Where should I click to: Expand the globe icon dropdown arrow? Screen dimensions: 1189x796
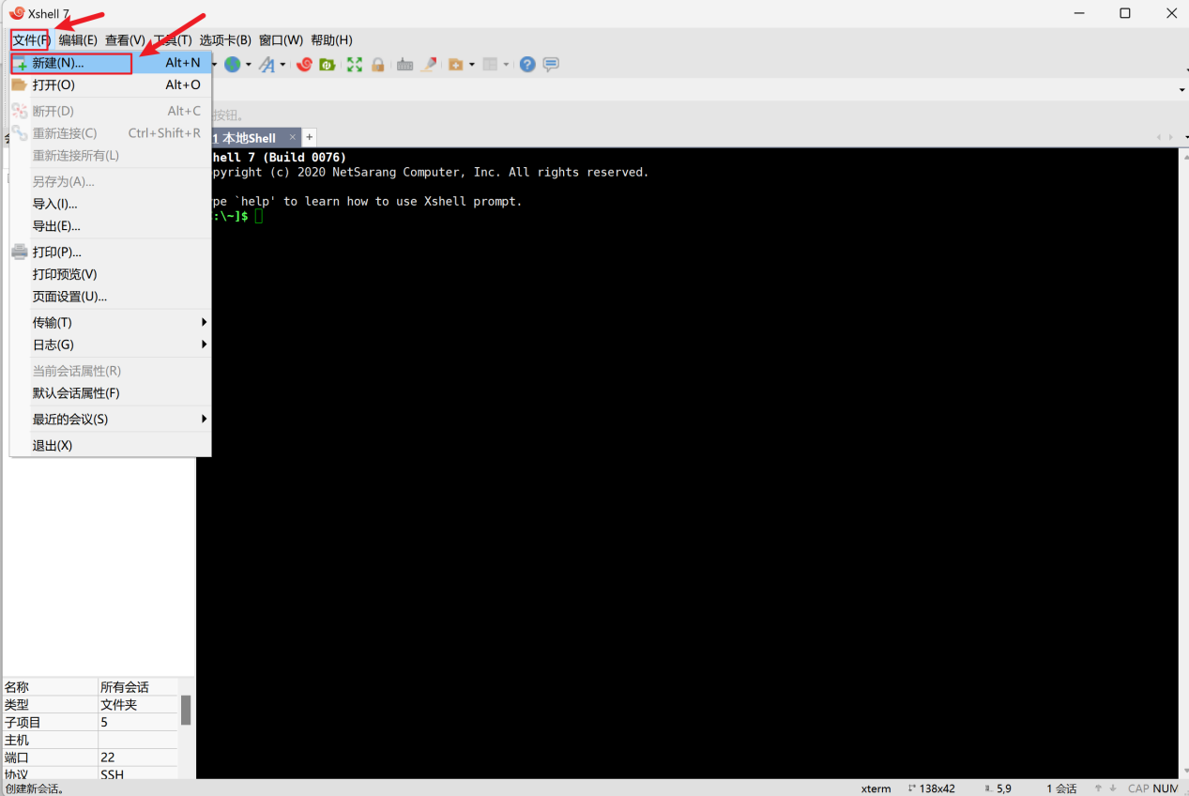click(x=248, y=65)
